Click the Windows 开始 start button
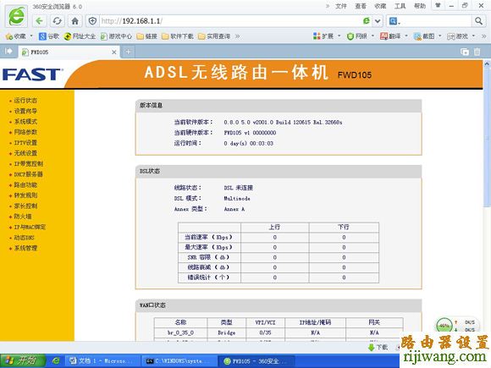 [x=23, y=360]
